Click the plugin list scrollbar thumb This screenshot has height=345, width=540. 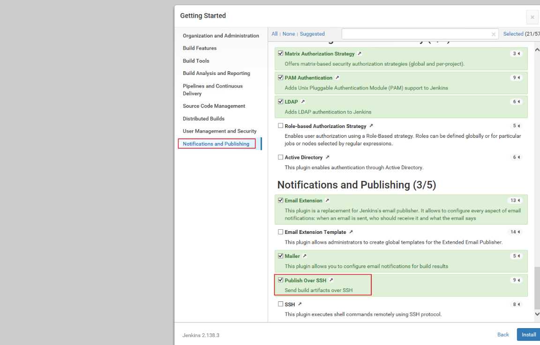coord(537,288)
